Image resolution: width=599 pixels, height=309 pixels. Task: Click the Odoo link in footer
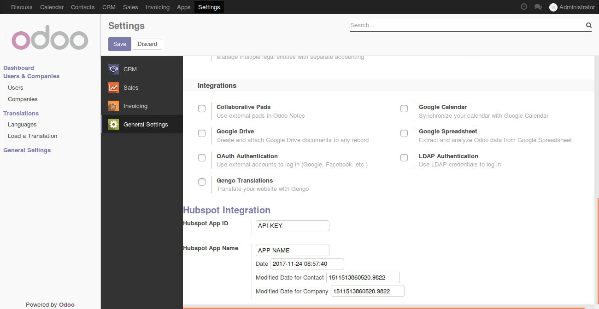(x=67, y=304)
